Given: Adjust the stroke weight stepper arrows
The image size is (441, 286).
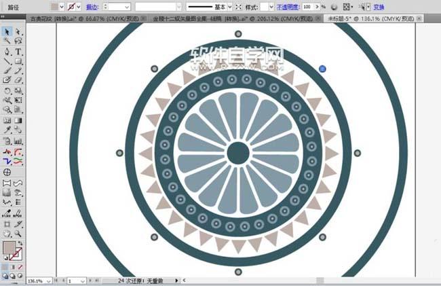Looking at the screenshot, I should coord(105,7).
